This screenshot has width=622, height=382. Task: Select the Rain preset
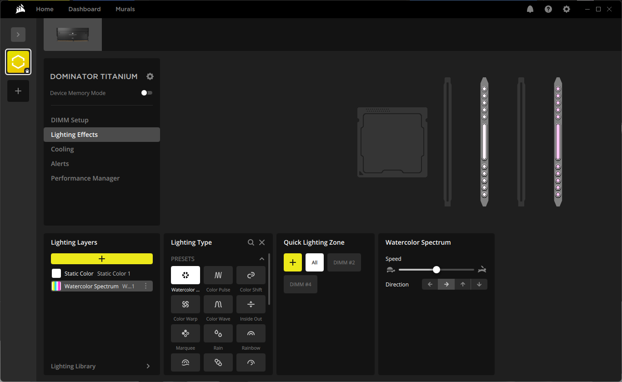[218, 333]
